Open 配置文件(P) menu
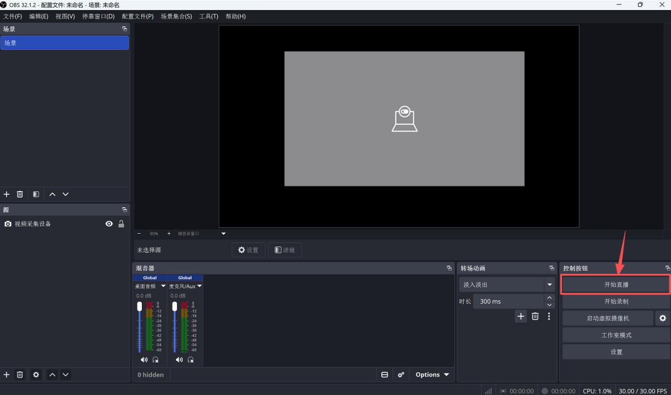671x395 pixels. coord(138,16)
